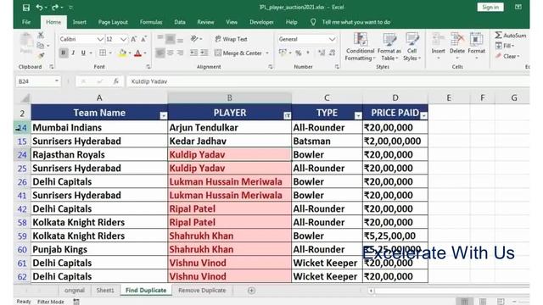Open the Clear menu
Image resolution: width=543 pixels, height=305 pixels.
(507, 56)
